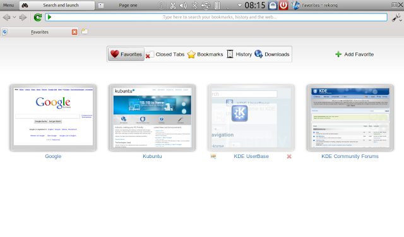The height and width of the screenshot is (237, 404).
Task: Open the clipboard scissors tray icon
Action: [x=173, y=6]
